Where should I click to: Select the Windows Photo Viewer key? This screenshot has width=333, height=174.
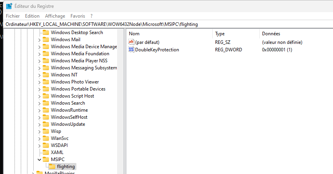tap(75, 82)
